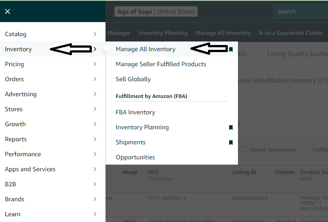The height and width of the screenshot is (222, 328).
Task: Click the Listing ID column header
Action: (244, 172)
